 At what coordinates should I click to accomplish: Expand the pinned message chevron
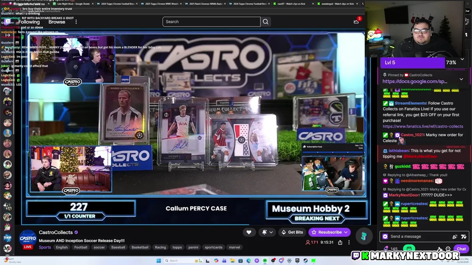[x=461, y=79]
